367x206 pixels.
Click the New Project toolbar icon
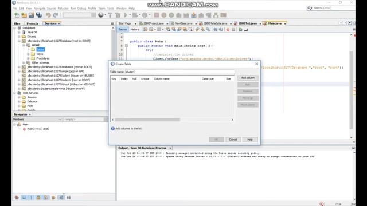pyautogui.click(x=24, y=15)
